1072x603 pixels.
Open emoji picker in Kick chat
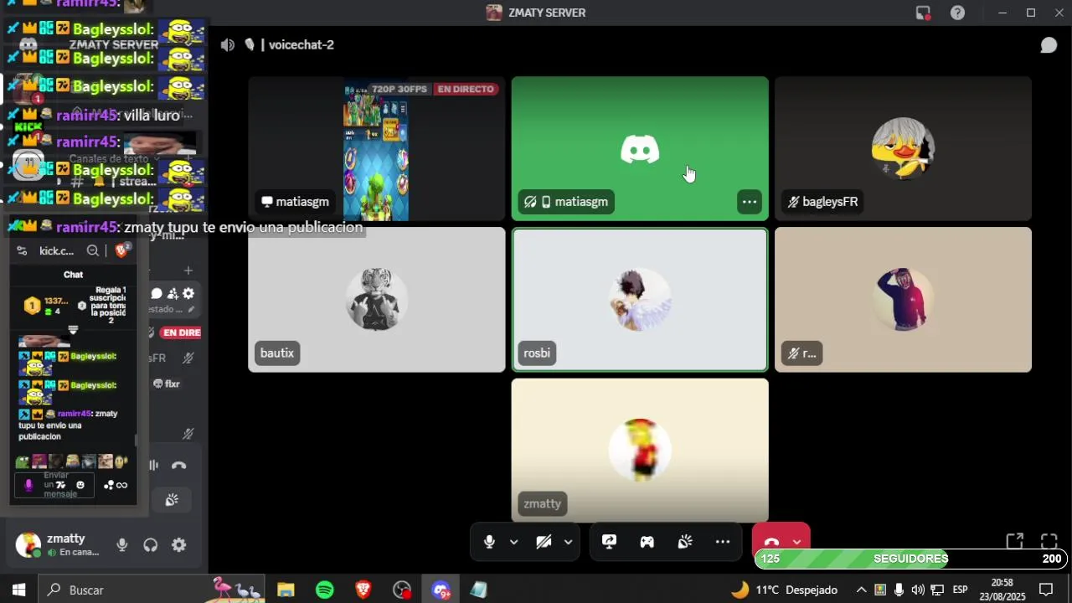tap(80, 485)
